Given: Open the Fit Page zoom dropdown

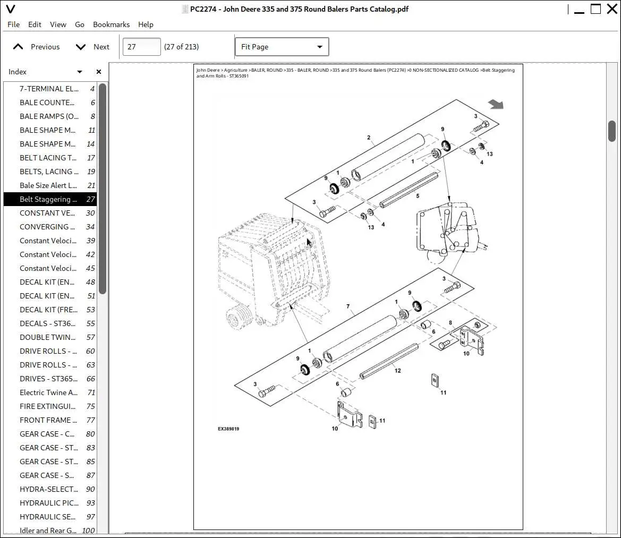Looking at the screenshot, I should coord(282,47).
